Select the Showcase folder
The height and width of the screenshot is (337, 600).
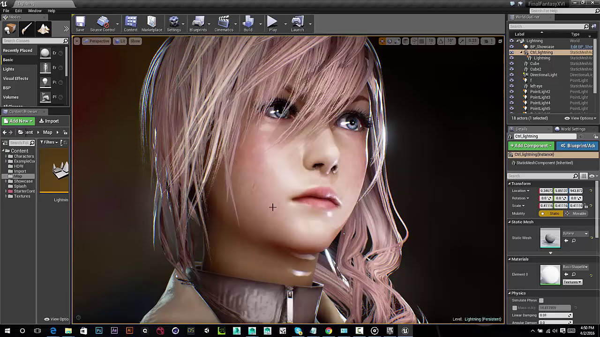click(23, 181)
